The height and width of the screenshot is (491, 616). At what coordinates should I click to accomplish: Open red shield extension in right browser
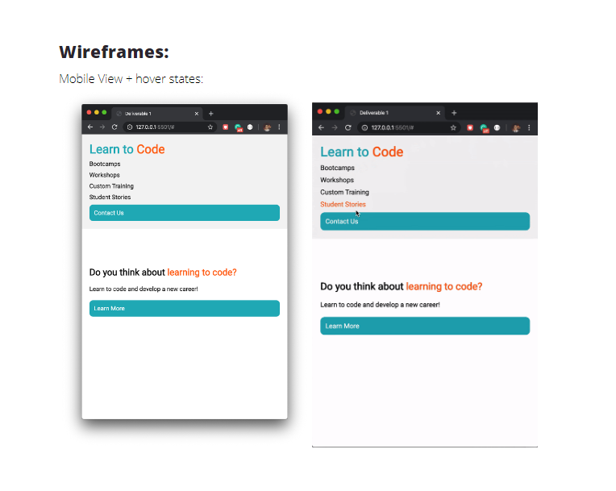470,127
